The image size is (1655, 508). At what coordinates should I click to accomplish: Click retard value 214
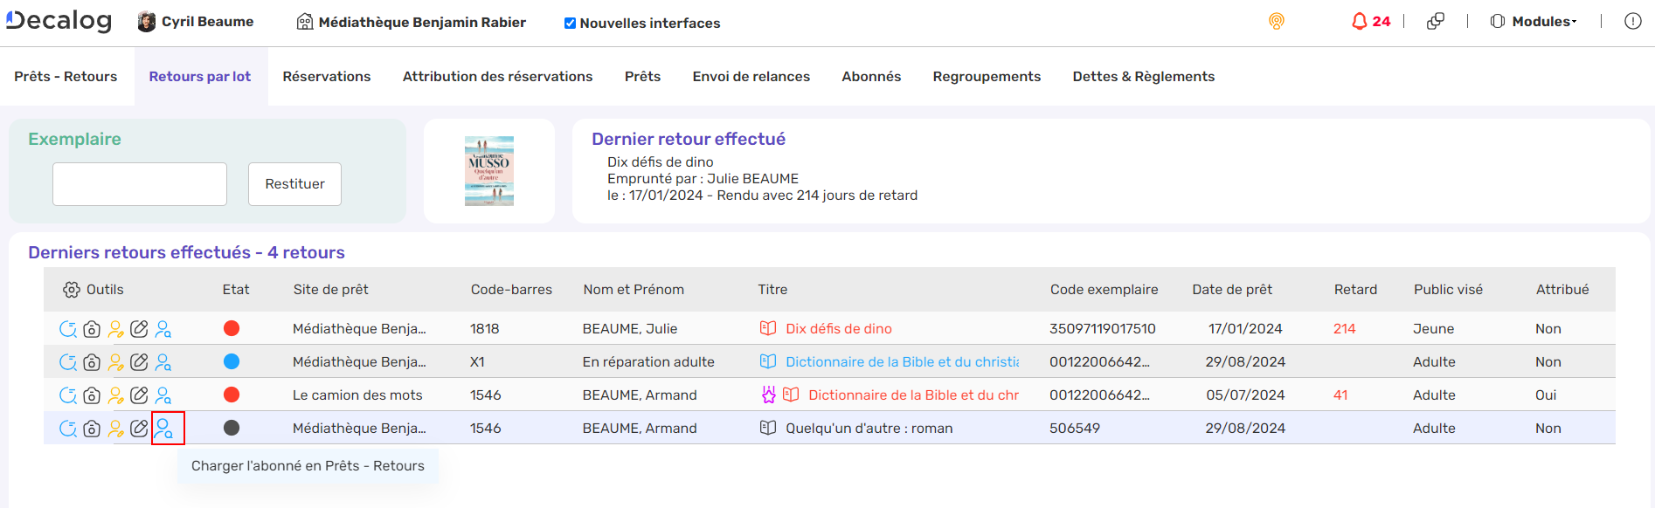(x=1345, y=329)
